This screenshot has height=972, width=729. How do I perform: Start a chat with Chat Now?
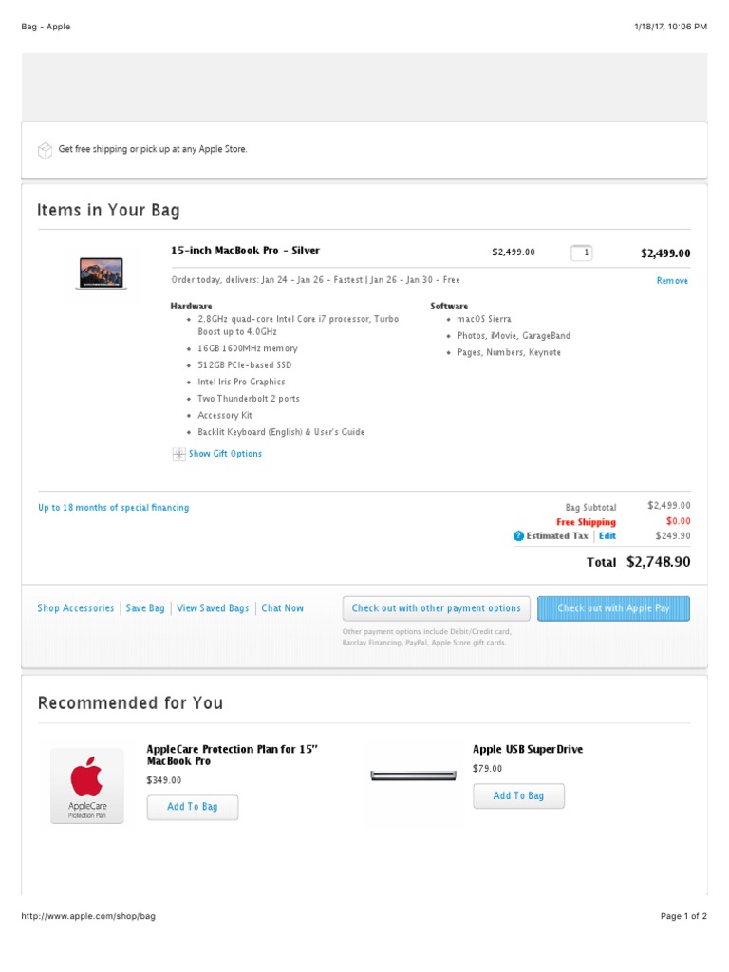click(283, 608)
